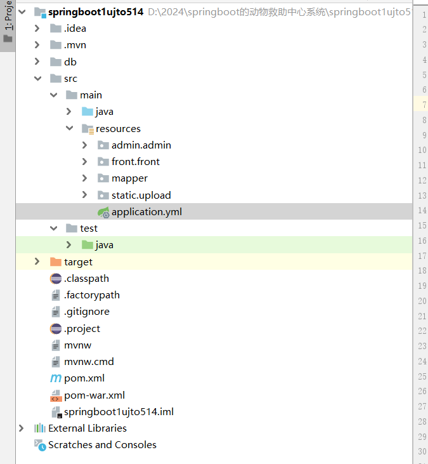
Task: Expand the External Libraries node
Action: coord(22,428)
